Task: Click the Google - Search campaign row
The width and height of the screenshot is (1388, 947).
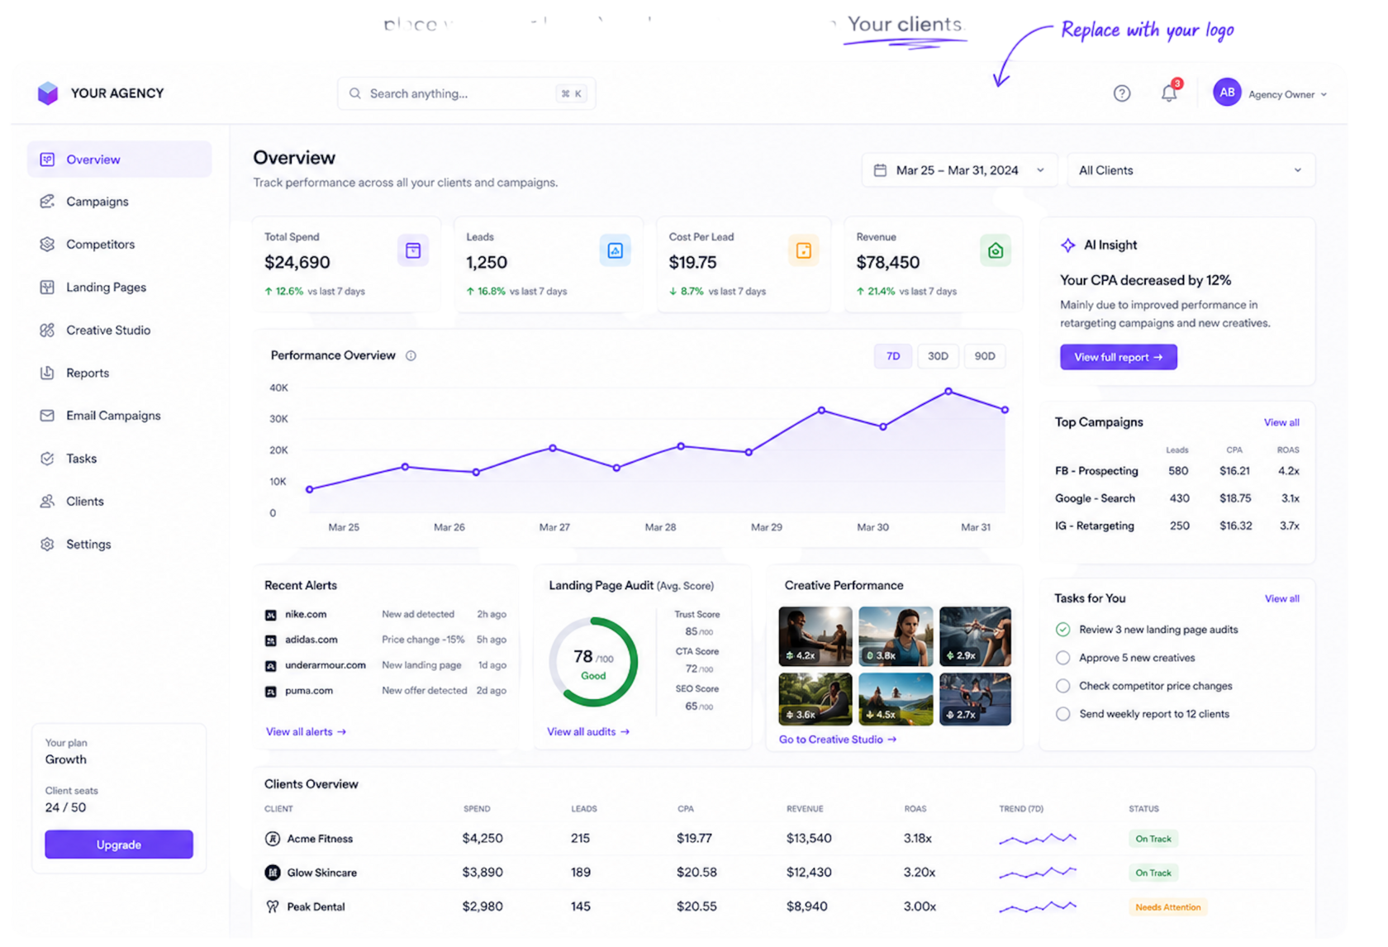Action: point(1177,498)
